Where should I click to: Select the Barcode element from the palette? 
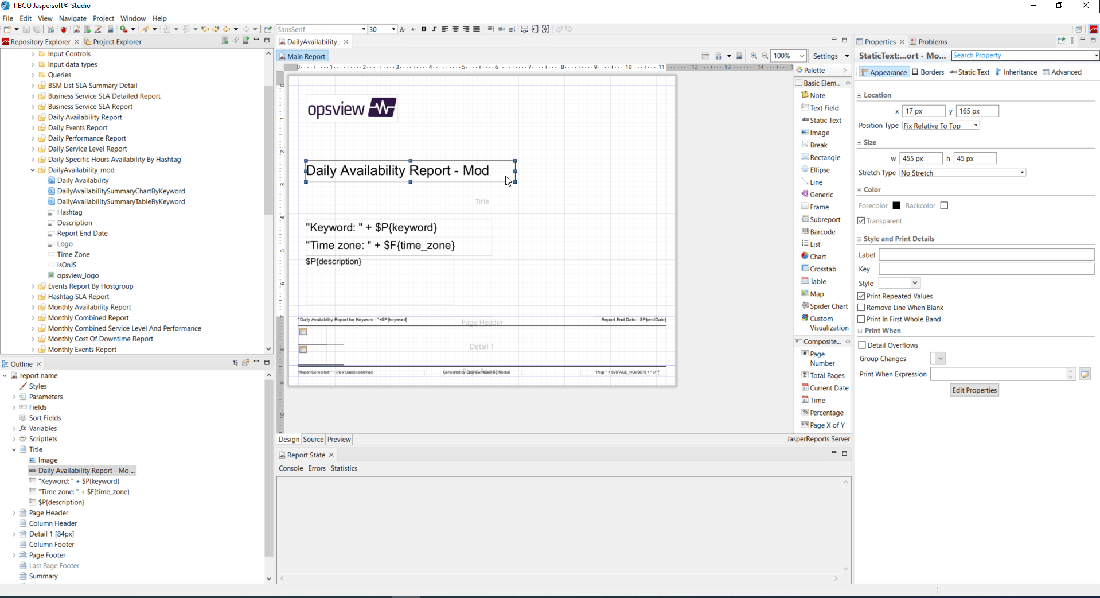(821, 231)
